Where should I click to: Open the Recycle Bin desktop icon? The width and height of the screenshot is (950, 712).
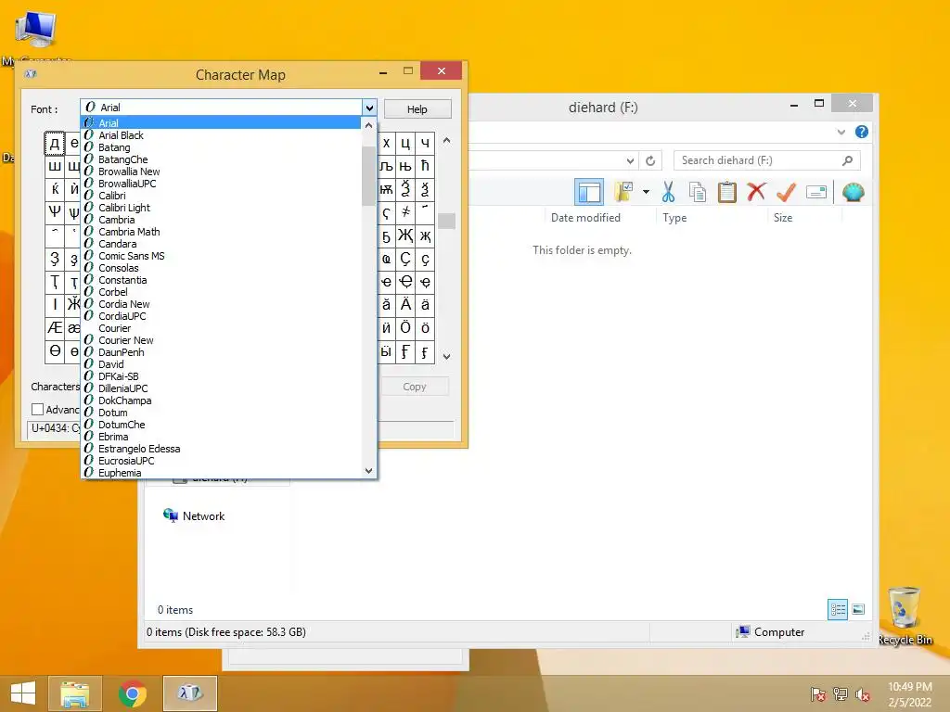905,616
